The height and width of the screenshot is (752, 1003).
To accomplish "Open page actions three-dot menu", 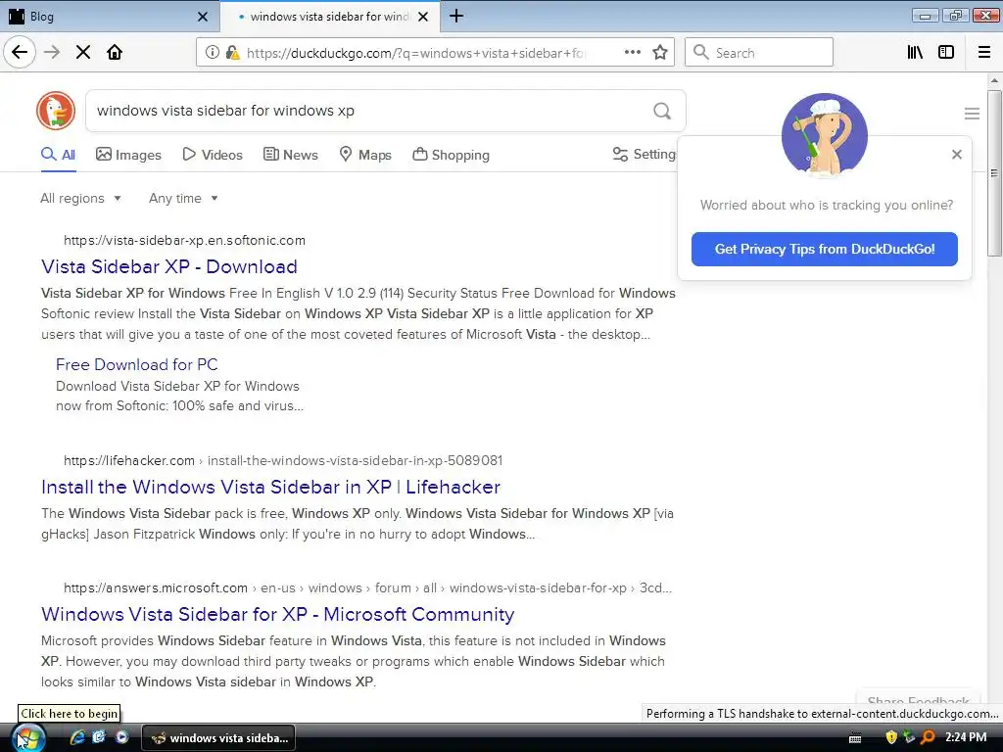I will point(633,52).
